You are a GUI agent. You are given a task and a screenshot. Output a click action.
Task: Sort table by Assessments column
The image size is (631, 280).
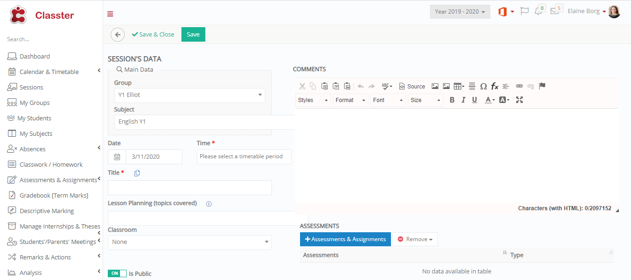[x=405, y=255]
